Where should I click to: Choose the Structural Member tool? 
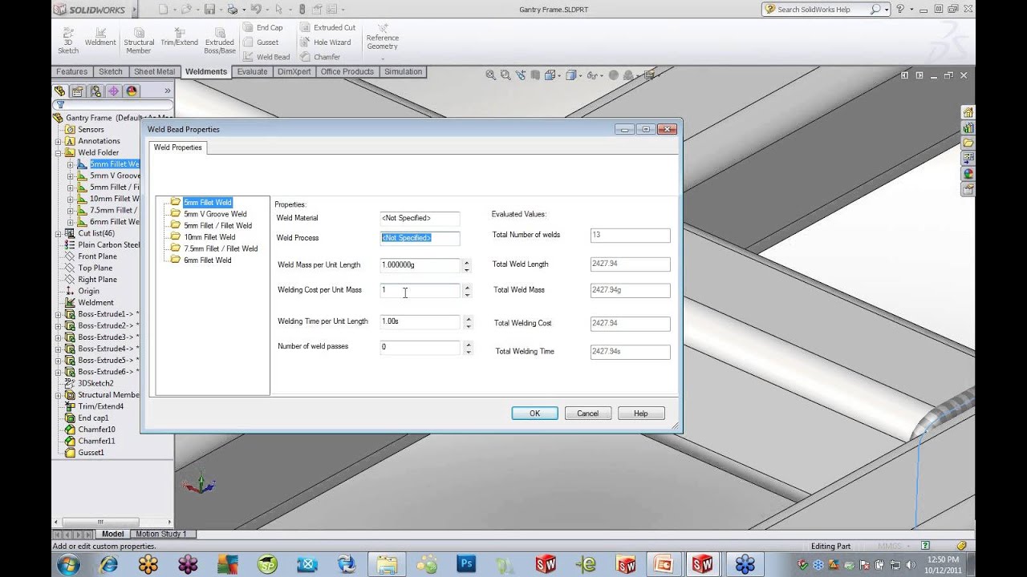coord(139,39)
